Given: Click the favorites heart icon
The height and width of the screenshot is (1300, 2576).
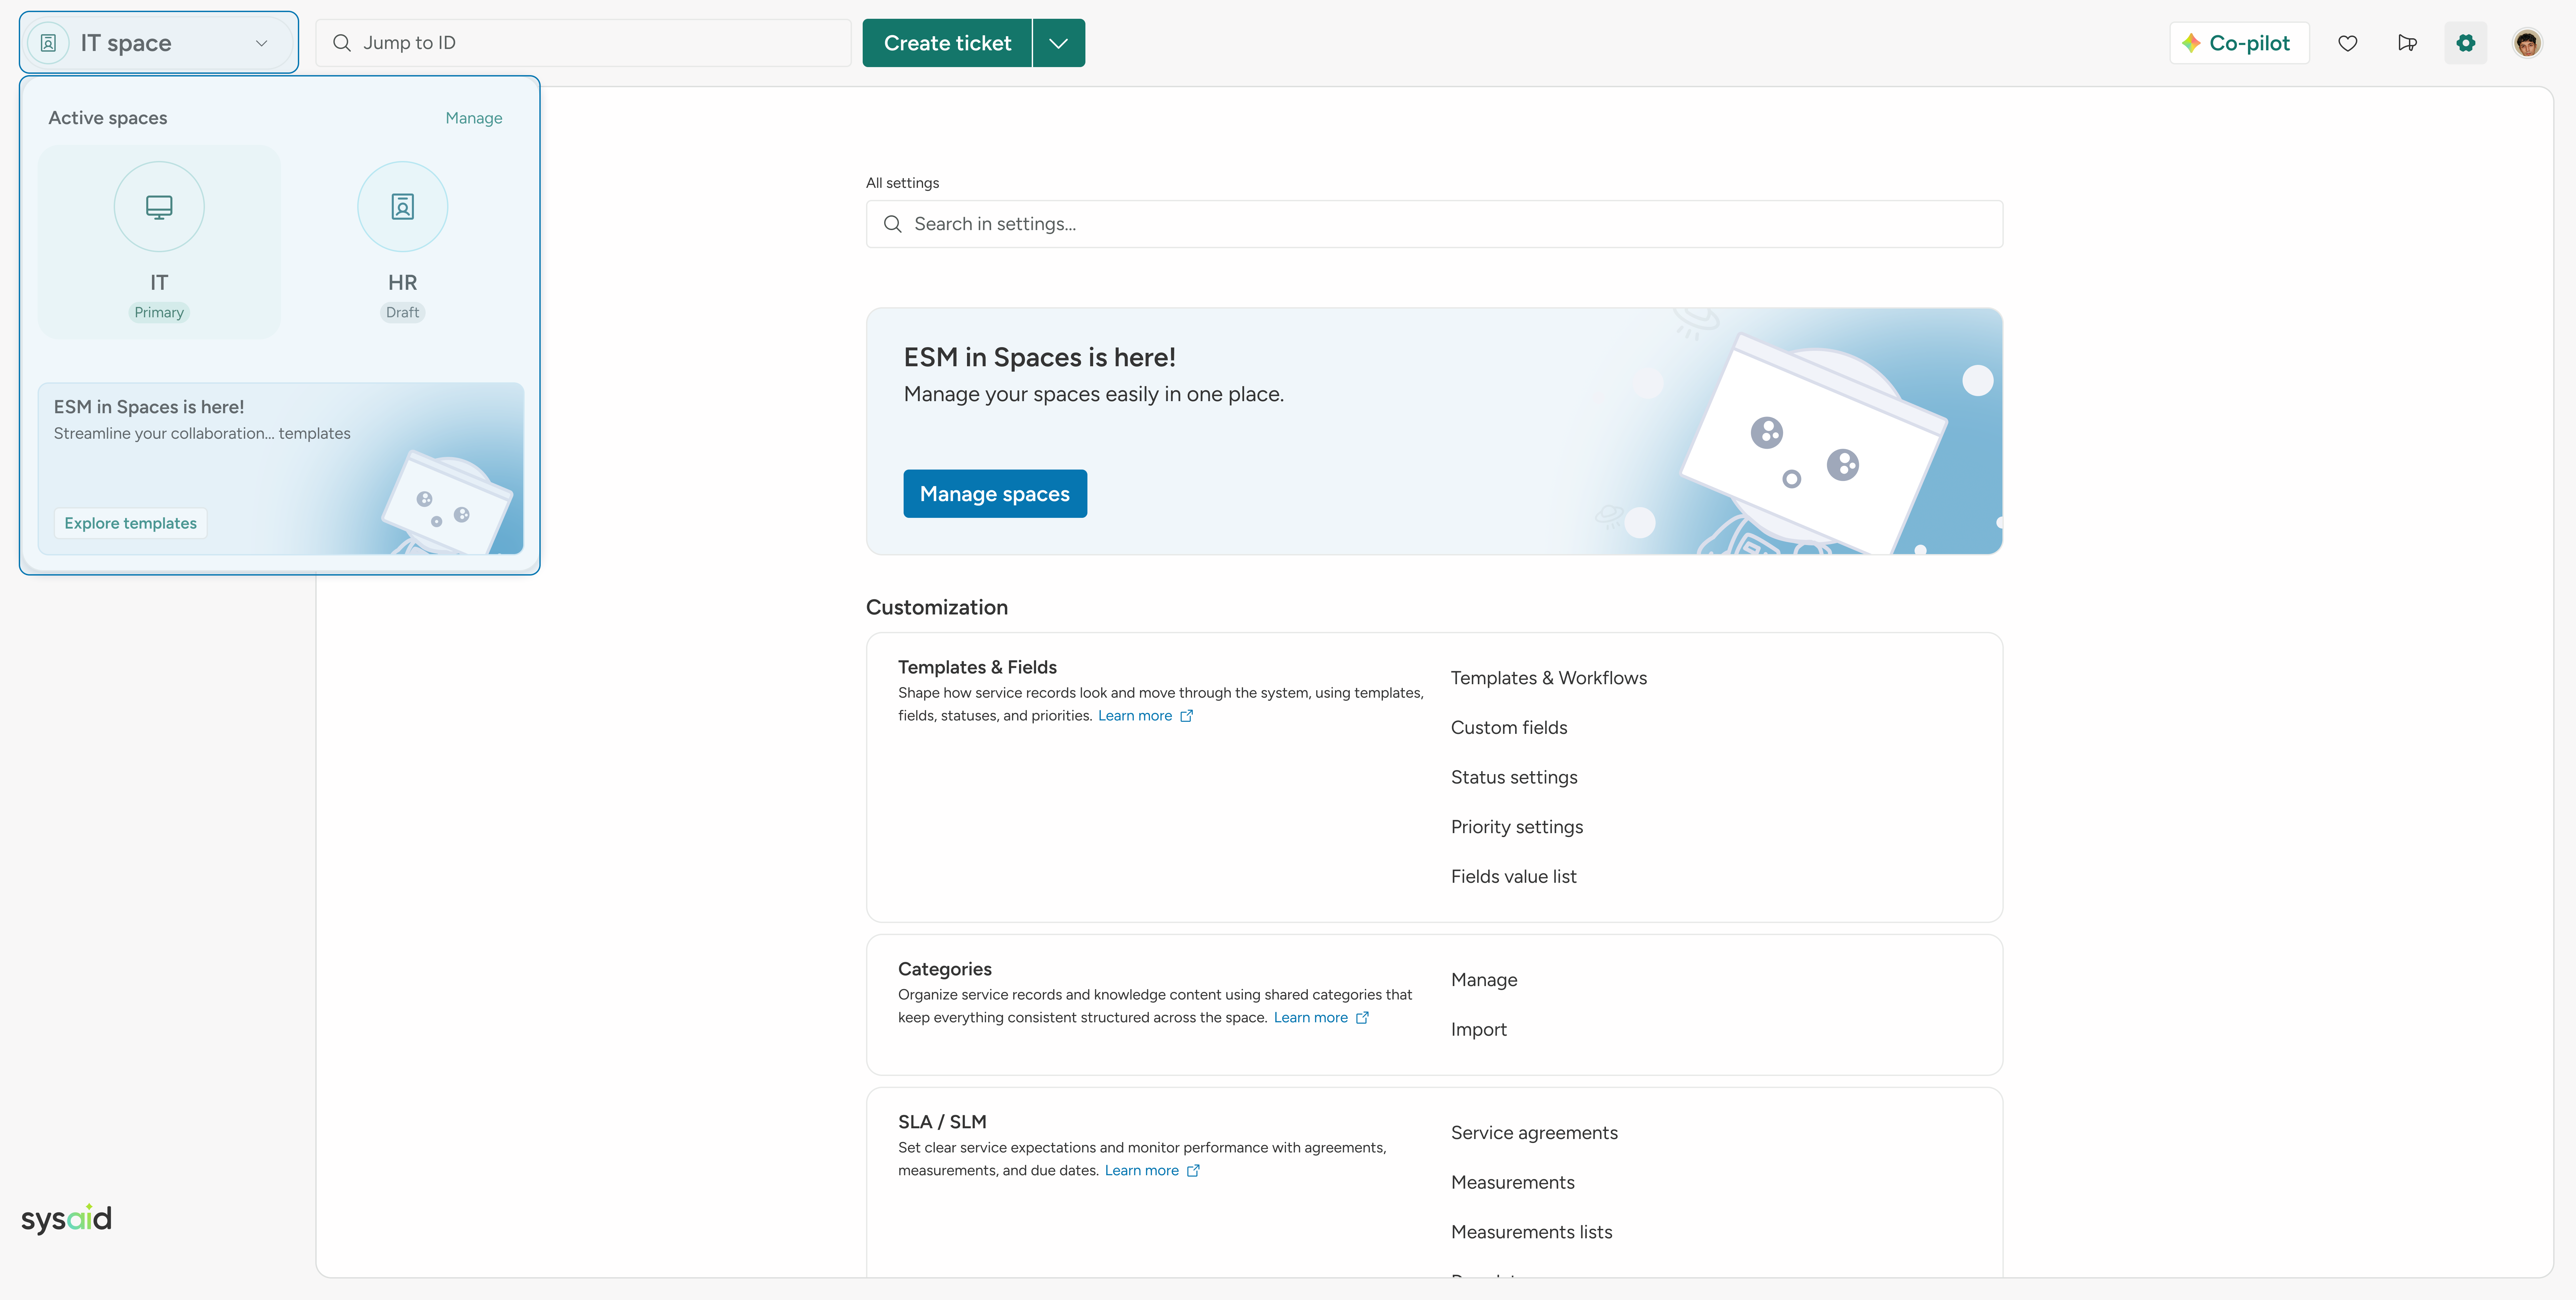Looking at the screenshot, I should point(2347,43).
